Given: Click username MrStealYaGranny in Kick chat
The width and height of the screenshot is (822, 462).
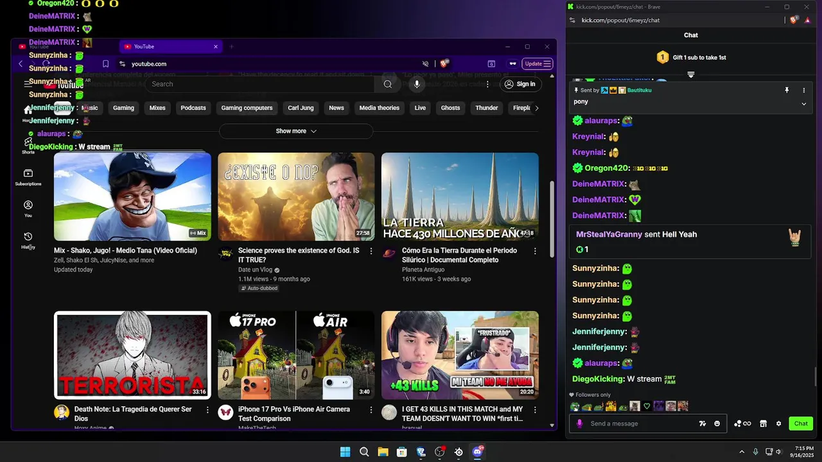Looking at the screenshot, I should coord(609,234).
